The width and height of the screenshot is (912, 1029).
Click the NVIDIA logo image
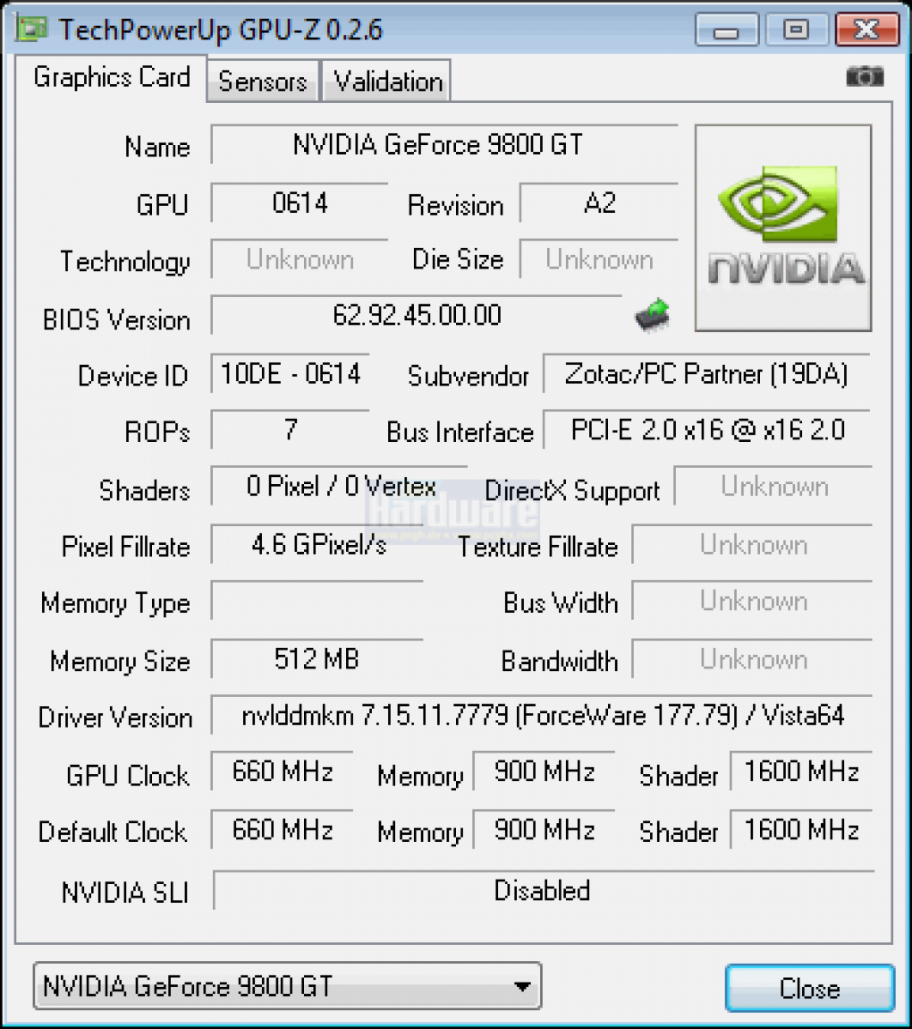click(783, 227)
